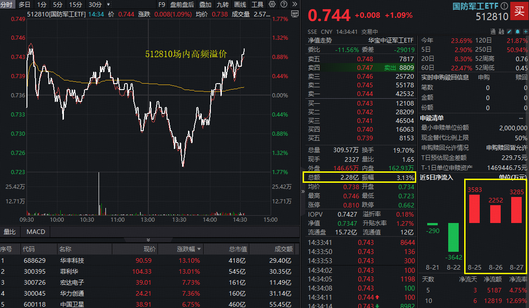529x308 pixels.
Task: Expand the toolbar overflow chevron
Action: [295, 4]
